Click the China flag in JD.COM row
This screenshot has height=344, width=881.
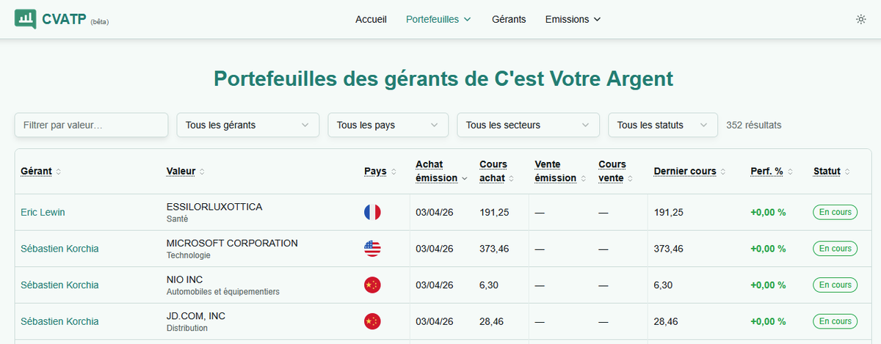tap(372, 321)
